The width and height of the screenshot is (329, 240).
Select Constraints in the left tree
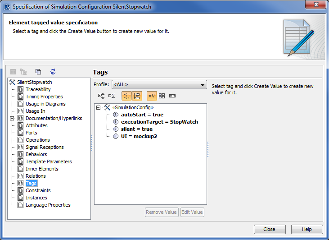pyautogui.click(x=38, y=190)
